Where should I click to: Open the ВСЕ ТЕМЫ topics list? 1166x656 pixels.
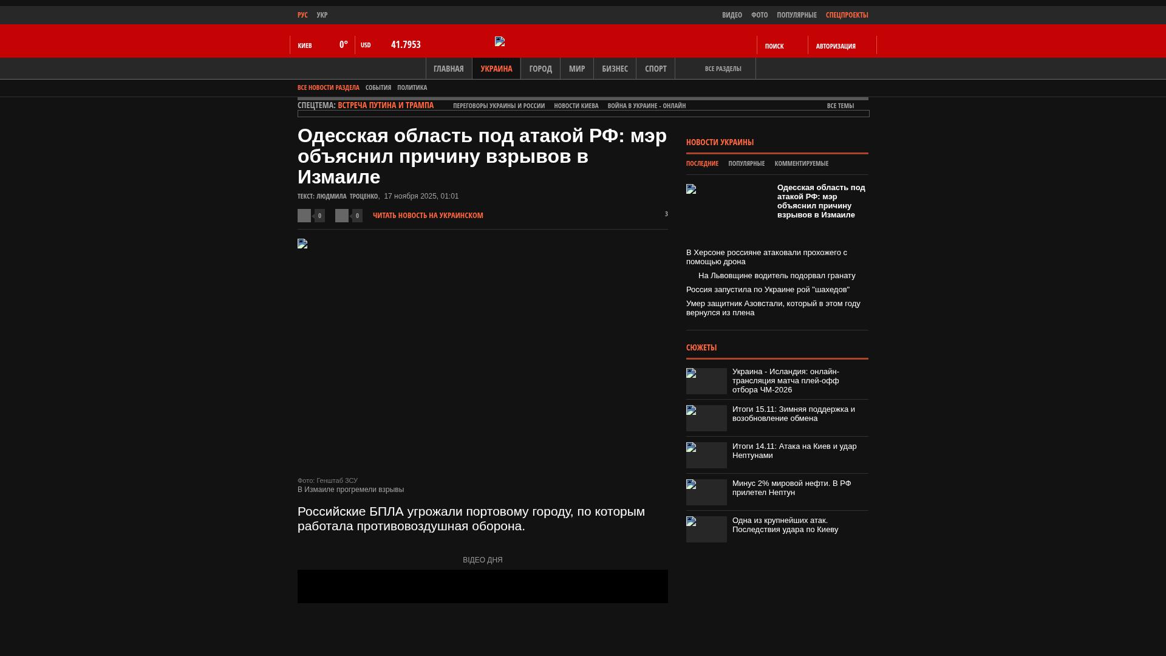[x=840, y=106]
